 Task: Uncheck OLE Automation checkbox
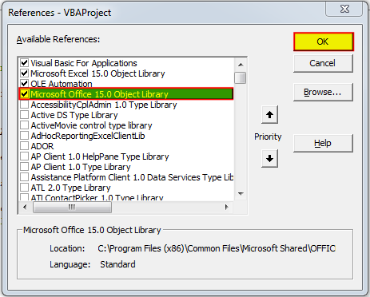24,84
